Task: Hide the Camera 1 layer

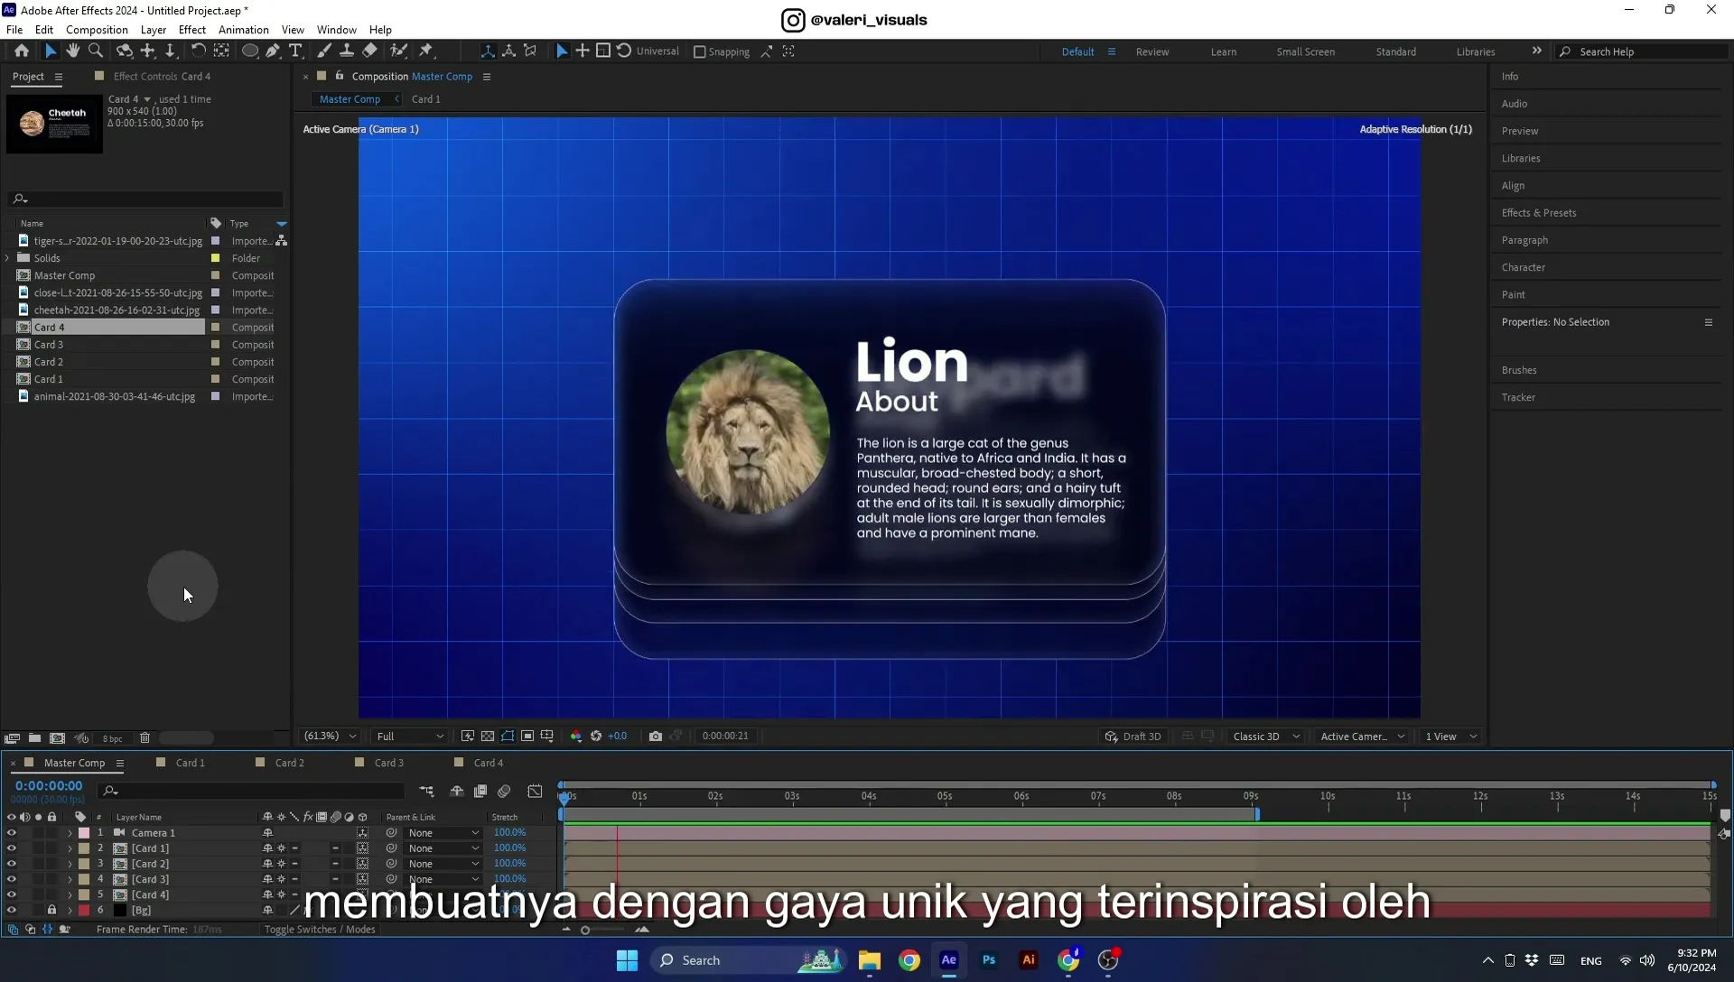Action: tap(12, 833)
